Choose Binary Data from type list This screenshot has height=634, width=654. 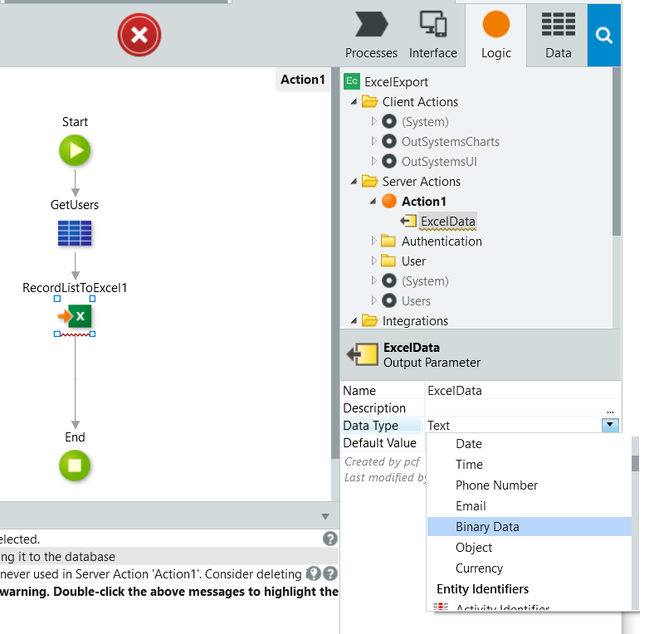(x=487, y=527)
